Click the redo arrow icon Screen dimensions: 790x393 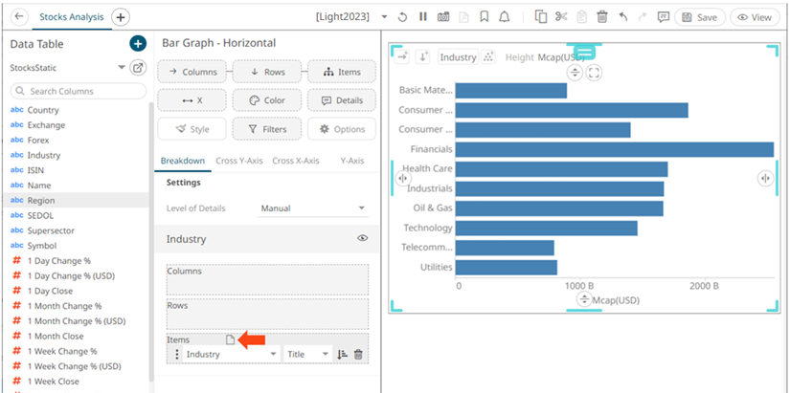pyautogui.click(x=643, y=16)
